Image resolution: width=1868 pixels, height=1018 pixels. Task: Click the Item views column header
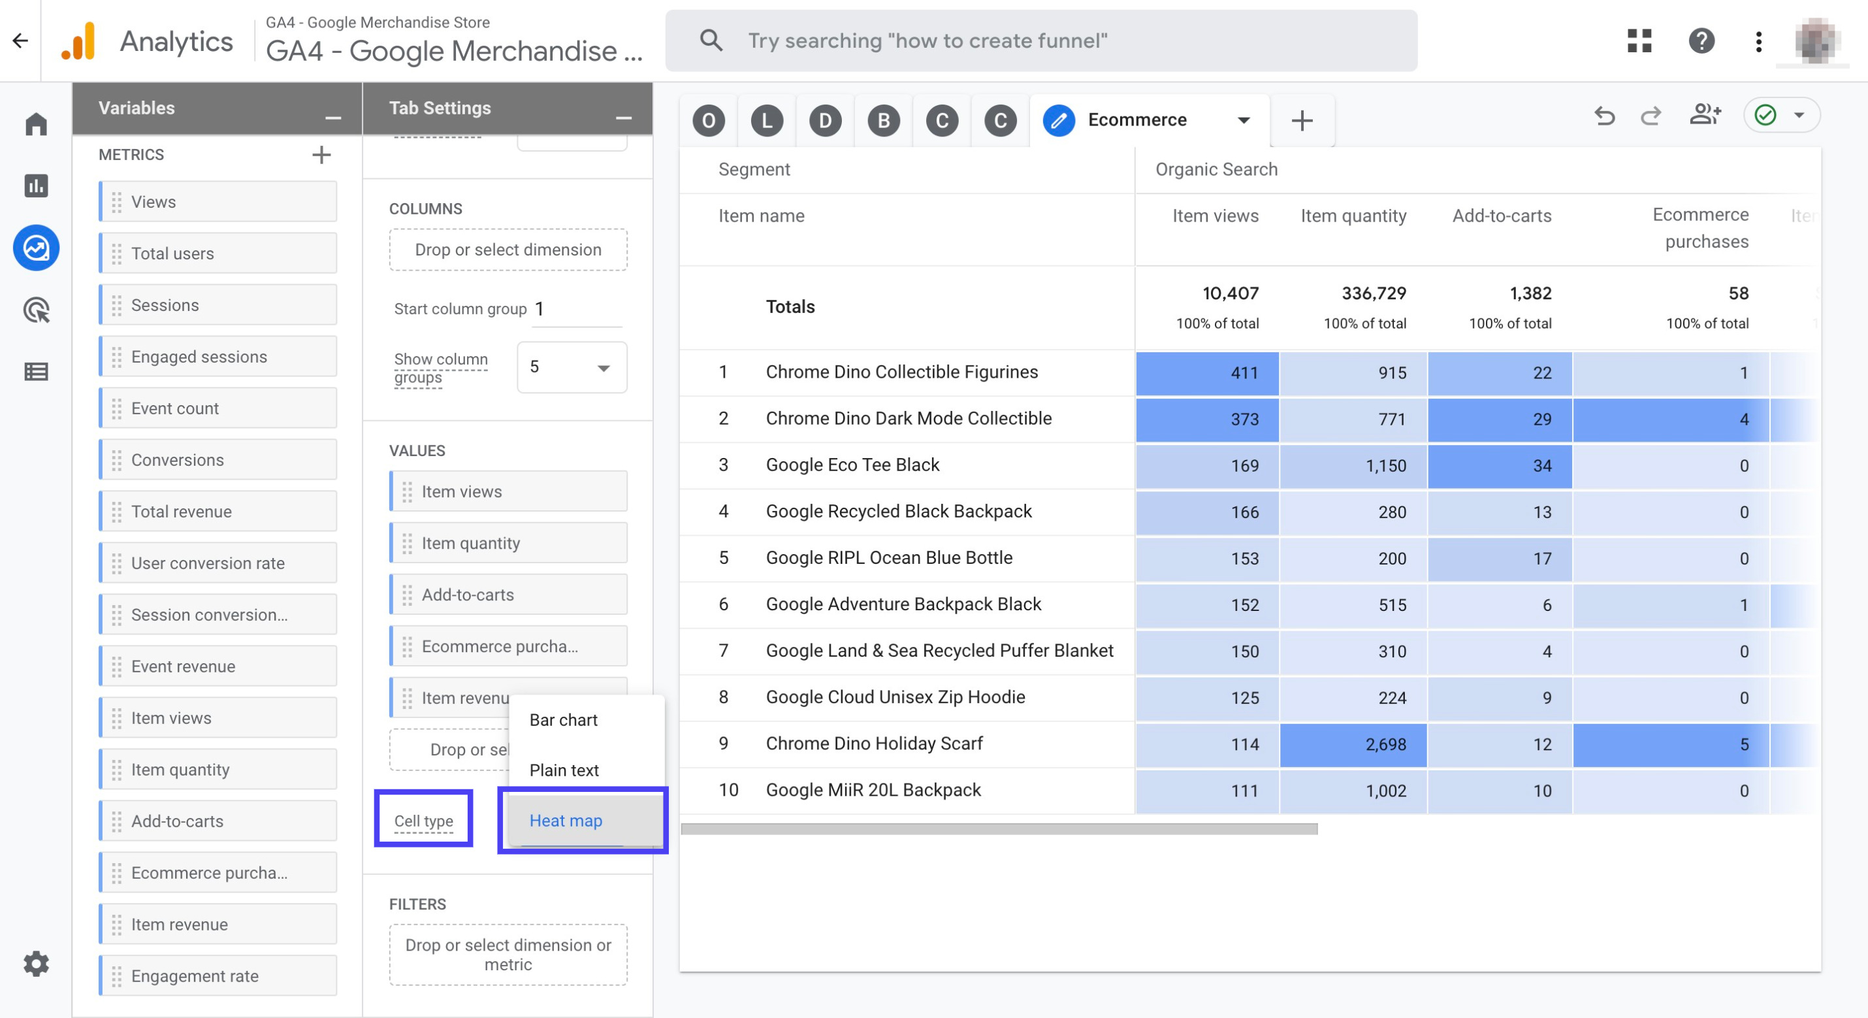[x=1216, y=216]
